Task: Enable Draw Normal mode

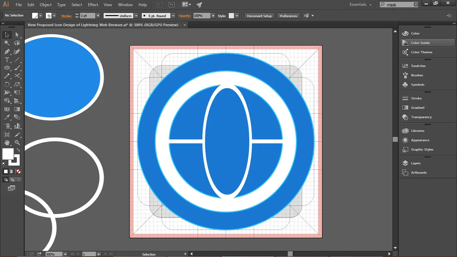Action: pos(6,180)
